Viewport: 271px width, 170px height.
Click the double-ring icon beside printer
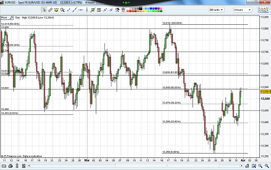pyautogui.click(x=17, y=166)
